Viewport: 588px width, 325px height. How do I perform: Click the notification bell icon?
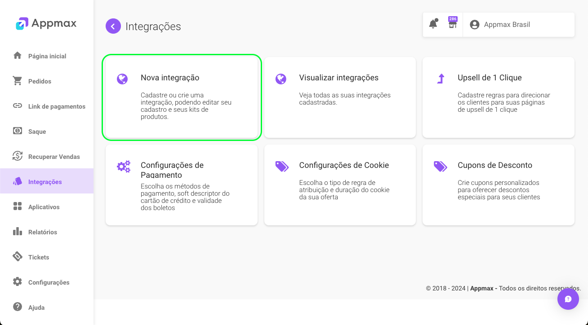[x=433, y=24]
